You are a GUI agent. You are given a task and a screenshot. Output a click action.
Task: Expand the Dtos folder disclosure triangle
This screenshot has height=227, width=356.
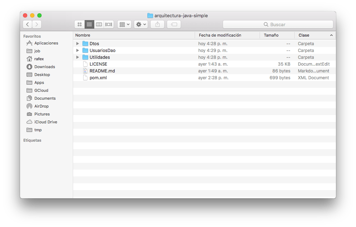click(77, 44)
